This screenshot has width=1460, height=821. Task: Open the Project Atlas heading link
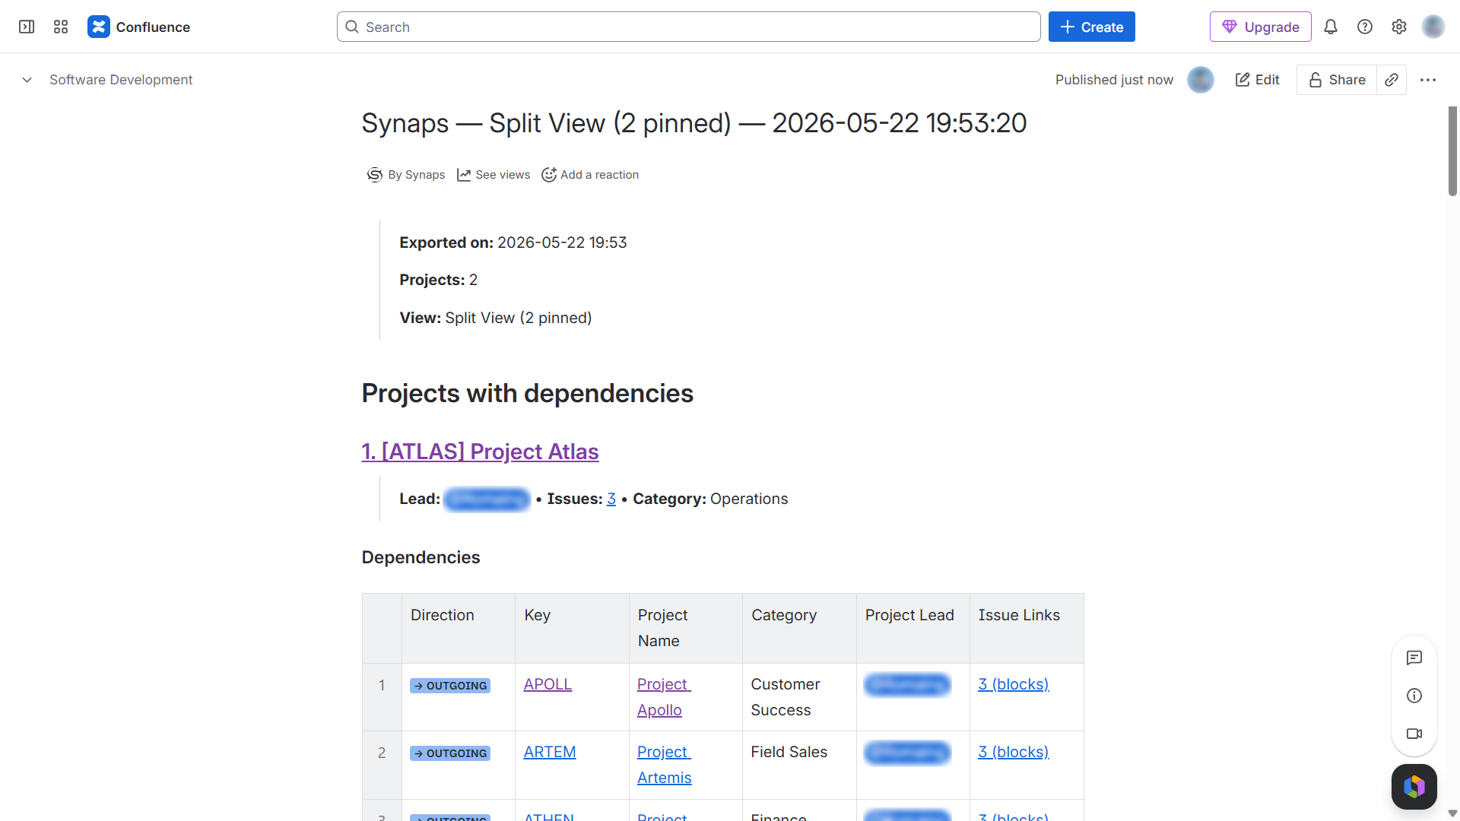click(480, 452)
